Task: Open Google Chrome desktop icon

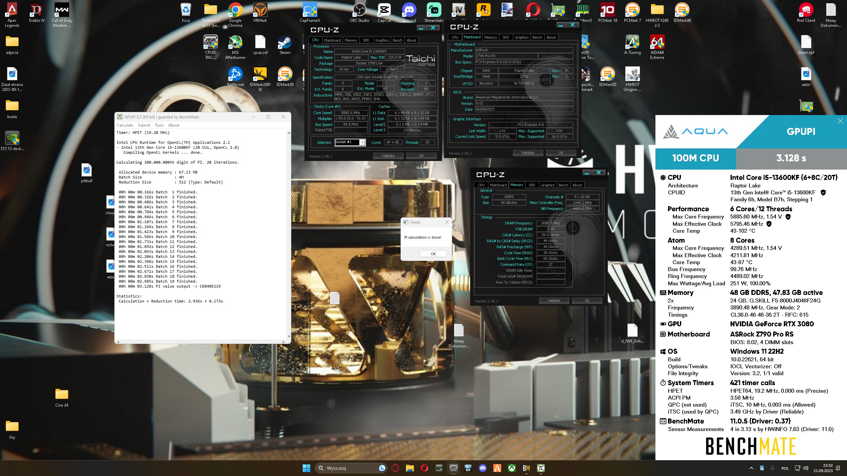Action: 235,15
